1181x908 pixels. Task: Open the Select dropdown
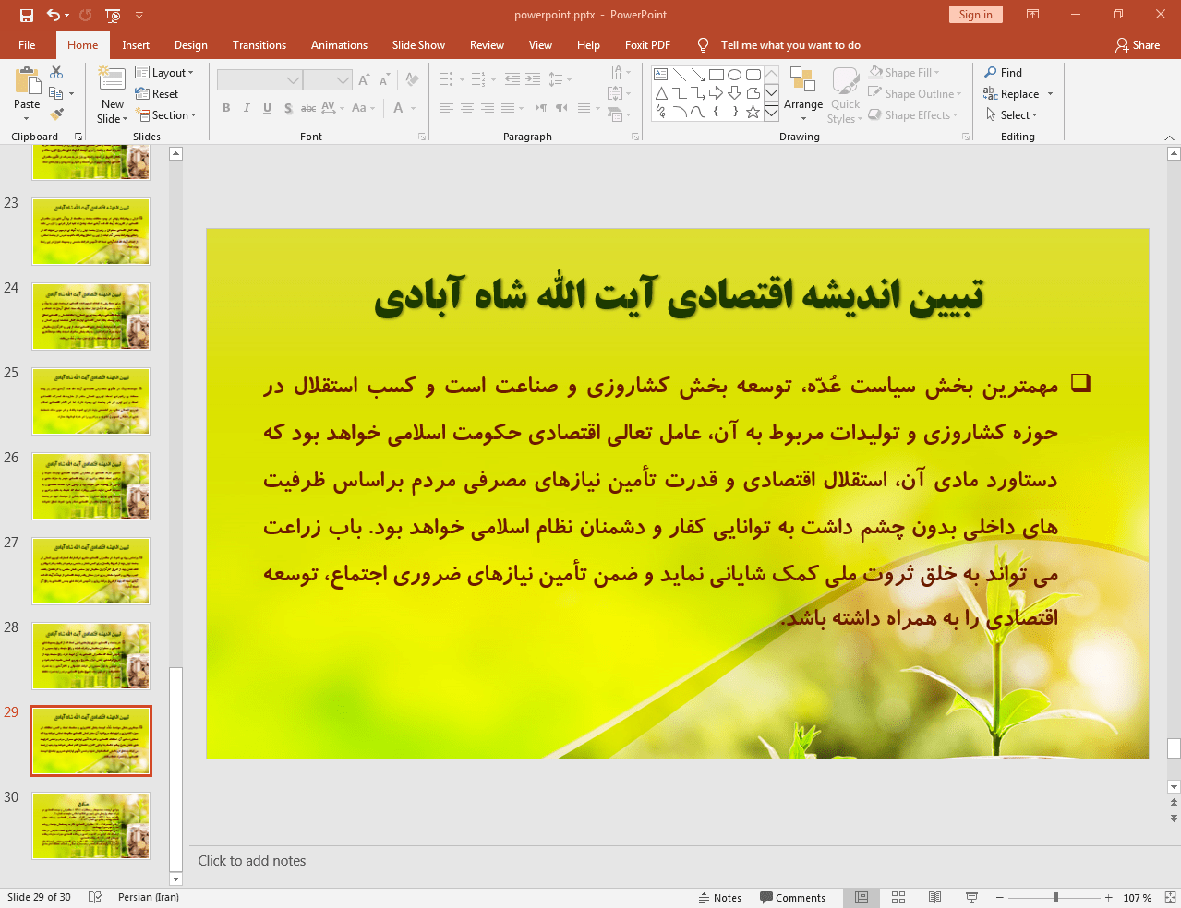(1012, 115)
